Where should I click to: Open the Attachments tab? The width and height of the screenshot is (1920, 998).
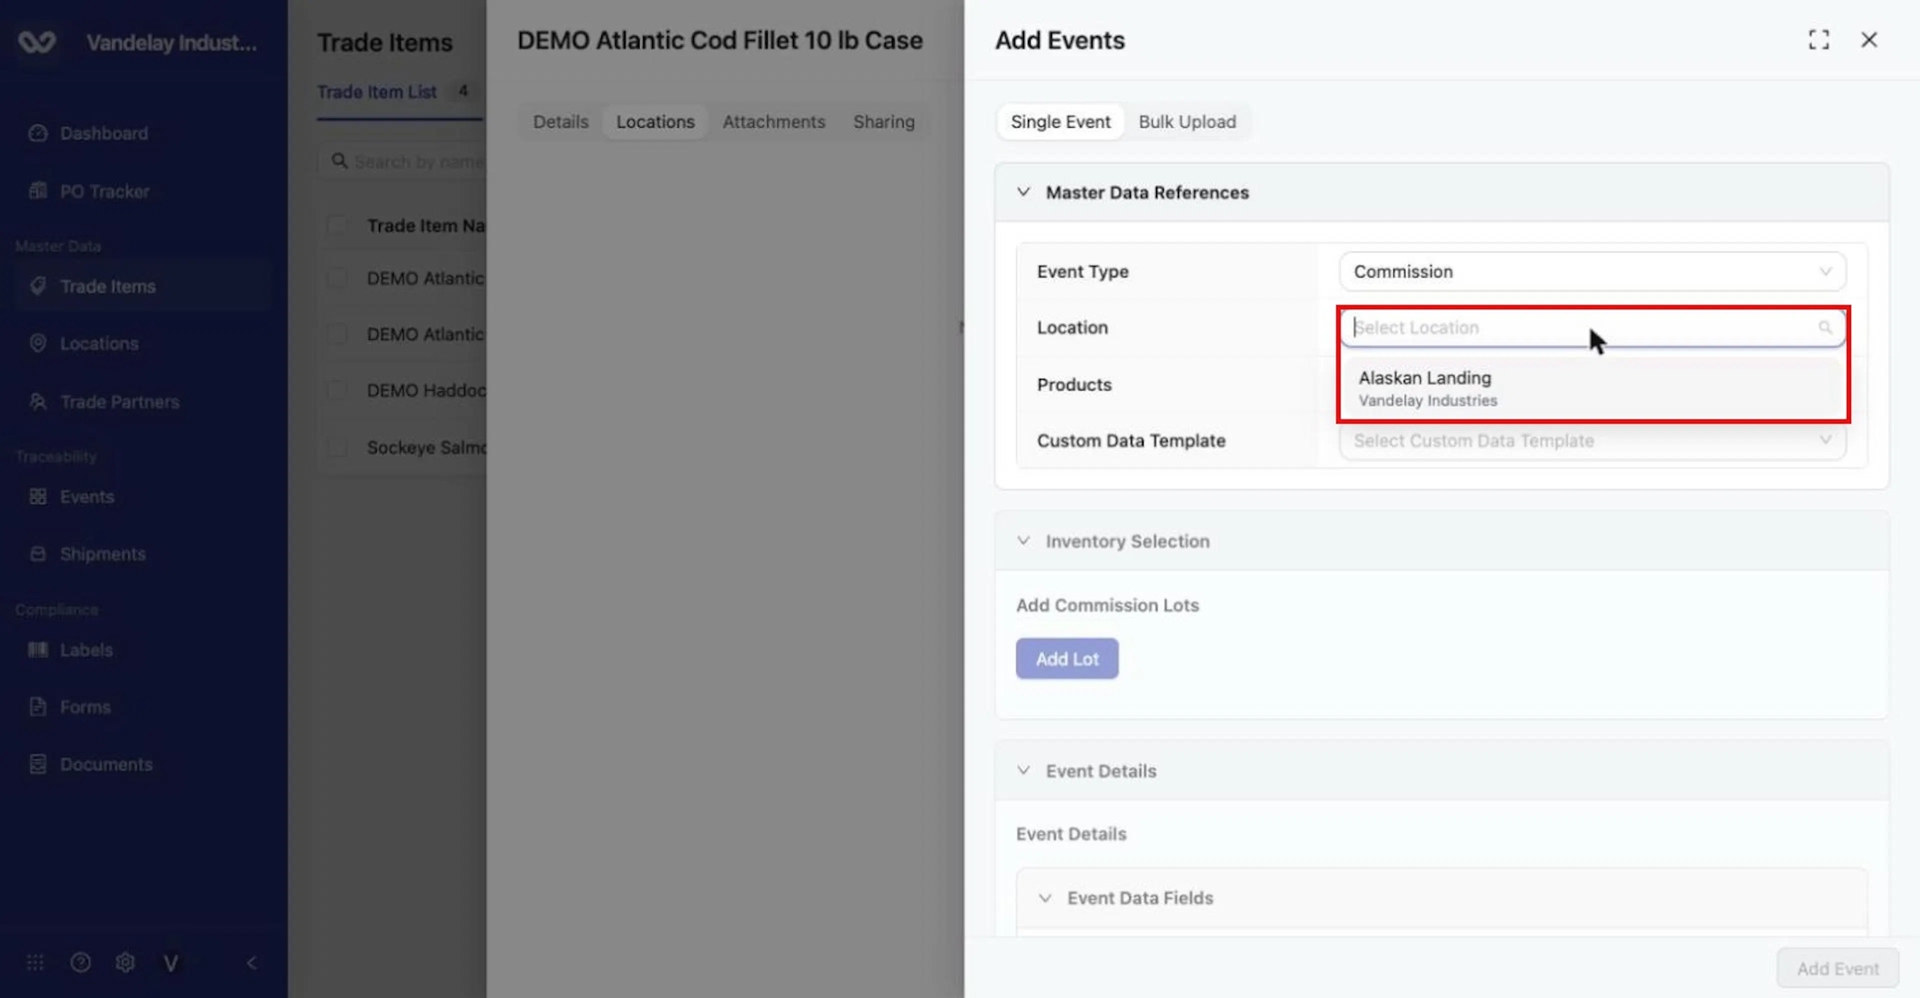tap(773, 121)
